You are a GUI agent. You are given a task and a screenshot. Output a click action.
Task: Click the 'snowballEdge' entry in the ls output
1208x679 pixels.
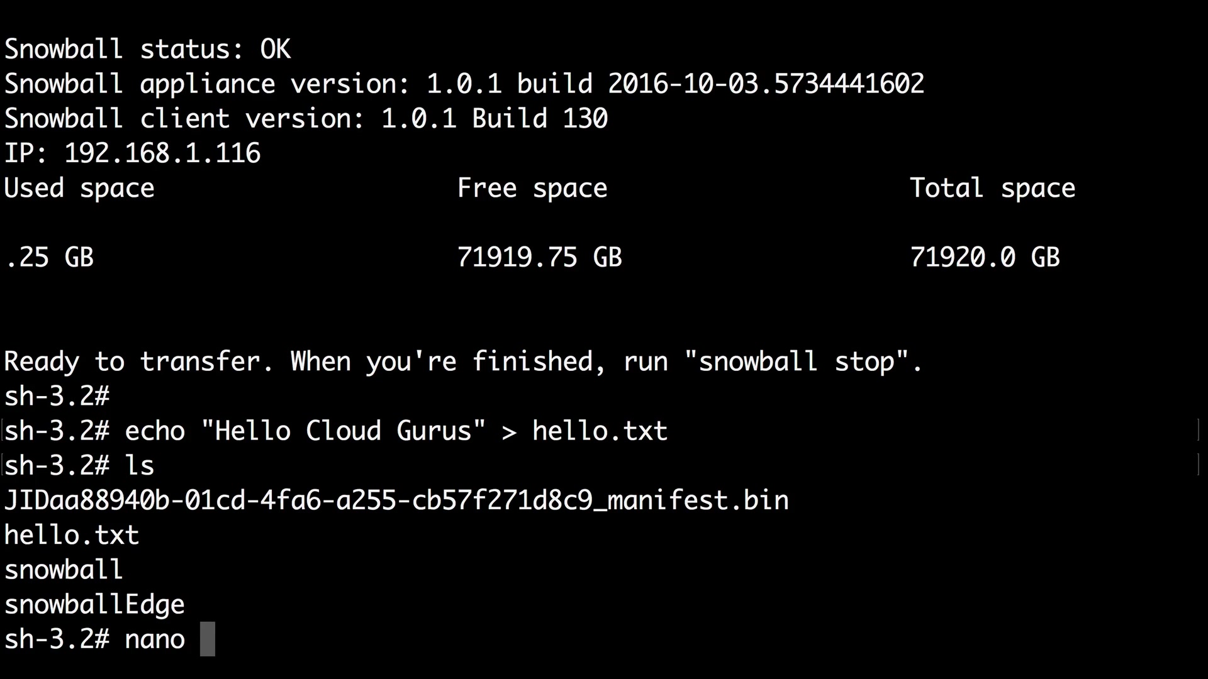tap(94, 605)
